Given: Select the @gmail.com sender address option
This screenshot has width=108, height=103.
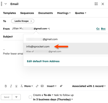Looking at the screenshot, I should (x=66, y=39).
